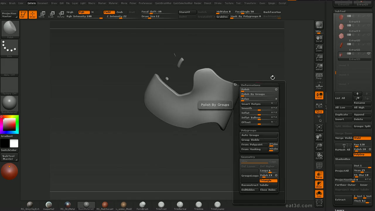
Task: Open the Transform menu
Action: (x=250, y=3)
